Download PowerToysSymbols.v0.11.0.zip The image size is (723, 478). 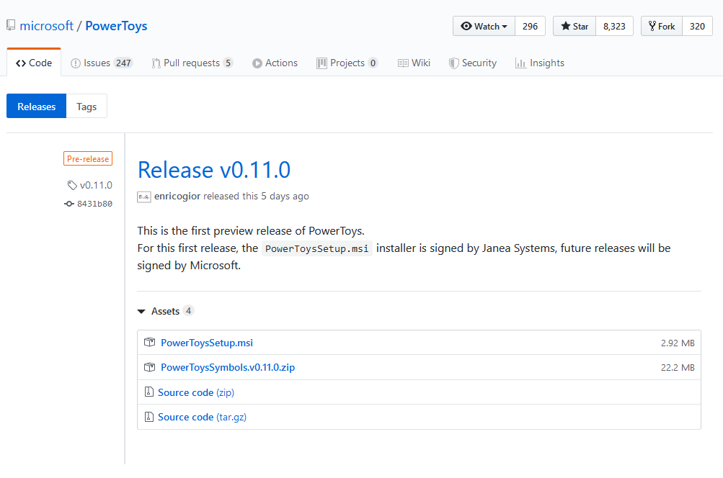tap(228, 367)
